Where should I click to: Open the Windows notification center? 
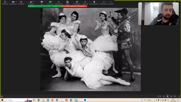(x=178, y=100)
